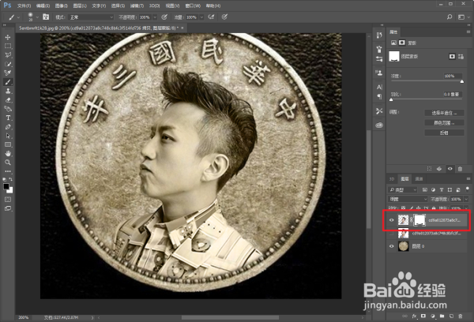
Task: Click the 颜色范围 button
Action: [x=444, y=123]
